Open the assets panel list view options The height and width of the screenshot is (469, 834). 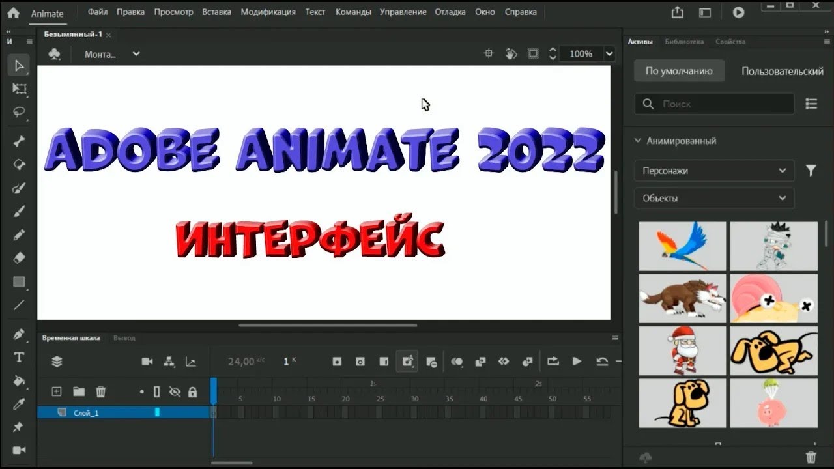(811, 104)
